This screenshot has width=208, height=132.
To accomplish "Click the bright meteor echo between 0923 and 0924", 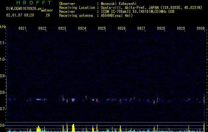I will tap(73, 100).
